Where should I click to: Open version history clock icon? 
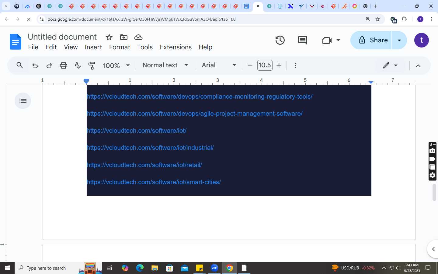tap(280, 40)
